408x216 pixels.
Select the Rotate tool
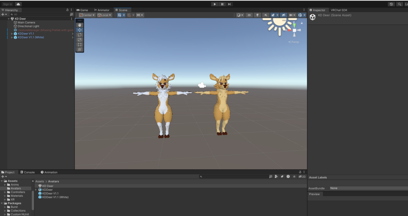click(80, 35)
